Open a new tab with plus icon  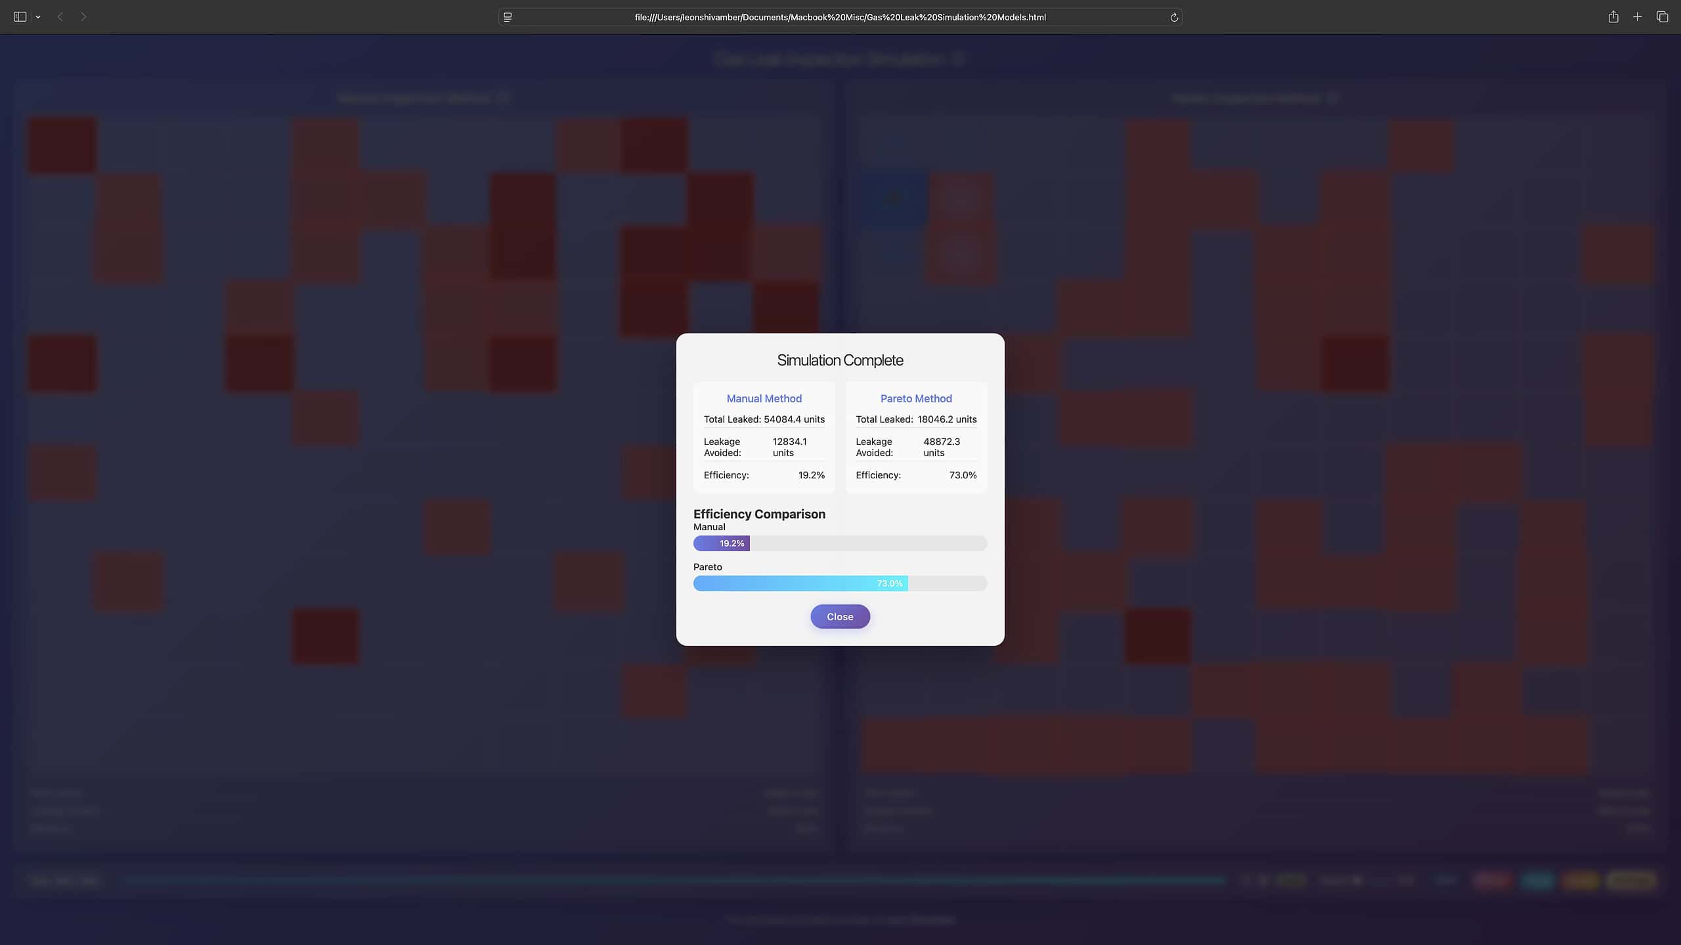tap(1638, 17)
